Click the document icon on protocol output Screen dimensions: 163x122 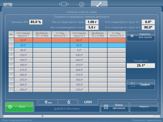[x=106, y=107]
